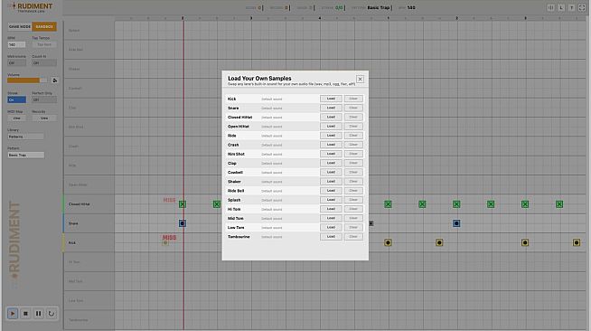591x331 pixels.
Task: Click the Basic Trap pattern name in header
Action: (x=379, y=7)
